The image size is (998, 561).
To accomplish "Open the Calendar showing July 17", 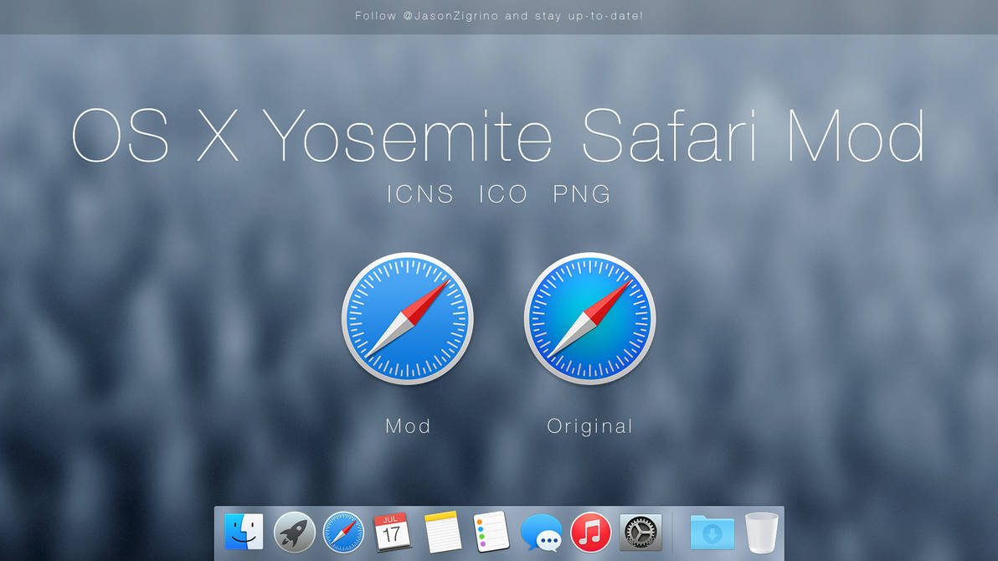I will coord(393,532).
